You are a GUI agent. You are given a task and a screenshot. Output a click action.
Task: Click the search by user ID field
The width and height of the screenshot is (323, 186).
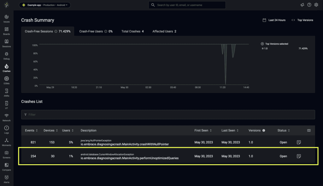tap(187, 5)
